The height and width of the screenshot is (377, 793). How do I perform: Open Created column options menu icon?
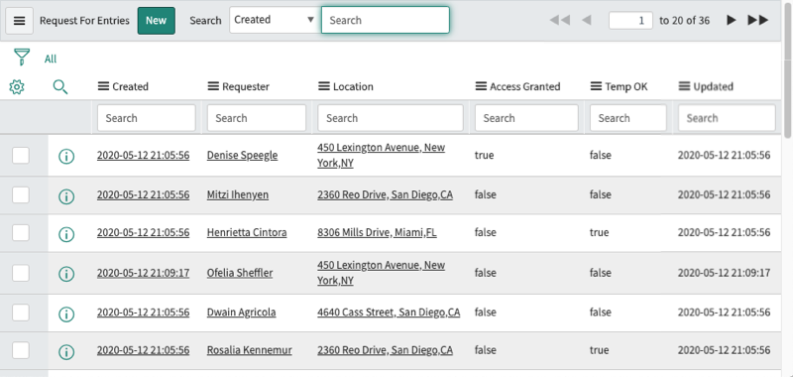click(103, 86)
